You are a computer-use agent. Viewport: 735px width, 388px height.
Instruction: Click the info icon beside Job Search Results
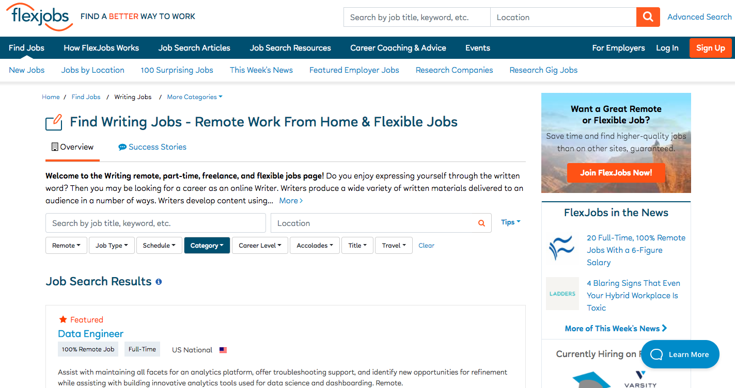click(x=158, y=281)
